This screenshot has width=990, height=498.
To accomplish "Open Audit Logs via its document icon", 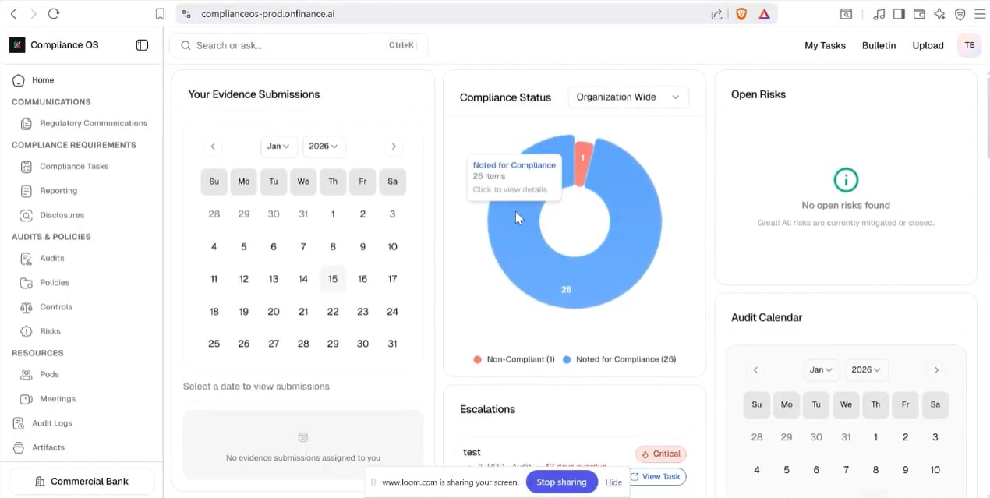I will point(19,423).
